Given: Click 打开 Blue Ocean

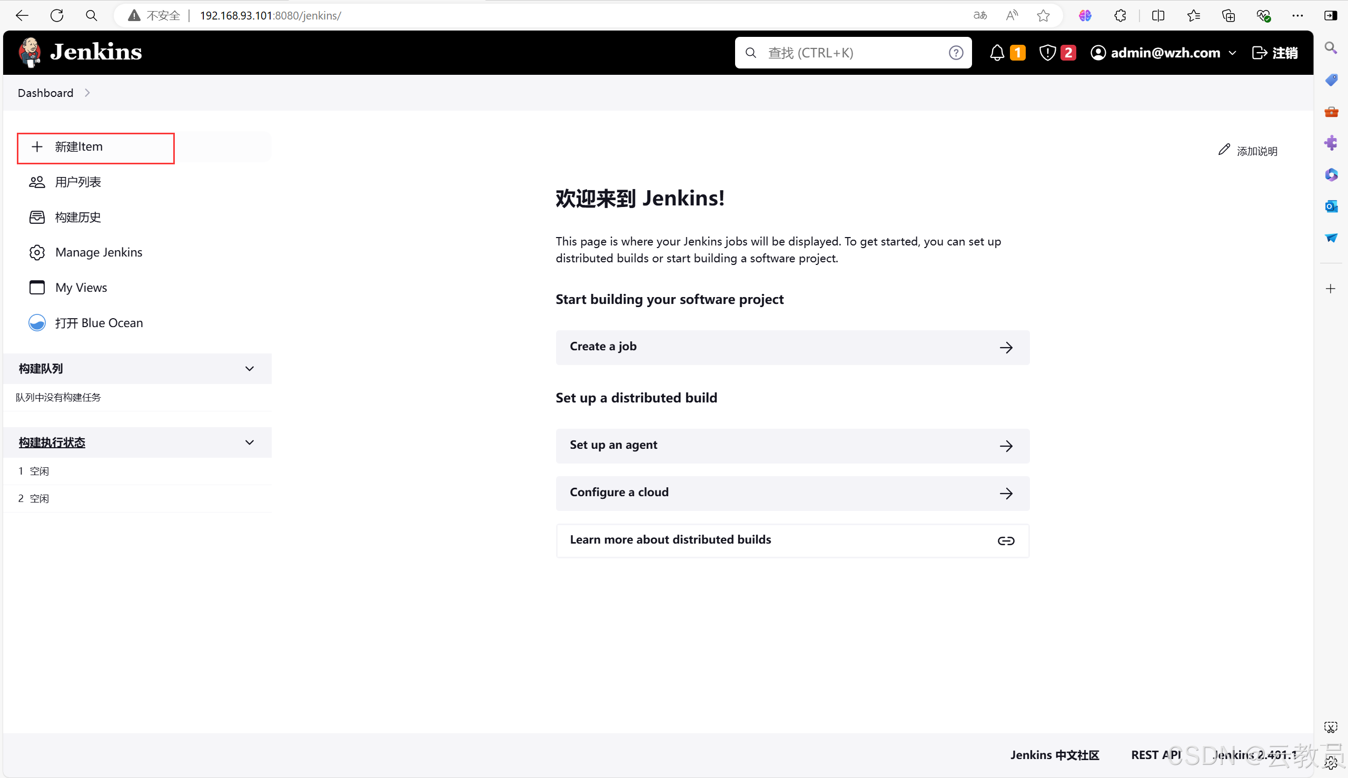Looking at the screenshot, I should pyautogui.click(x=99, y=323).
